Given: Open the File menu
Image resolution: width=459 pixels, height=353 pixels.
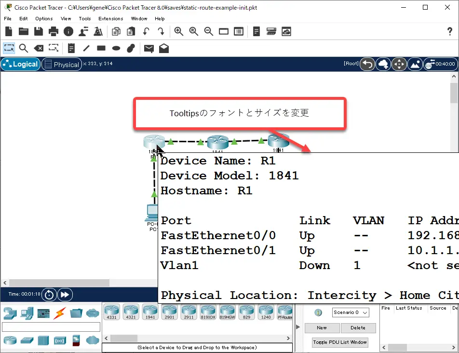Looking at the screenshot, I should click(8, 18).
